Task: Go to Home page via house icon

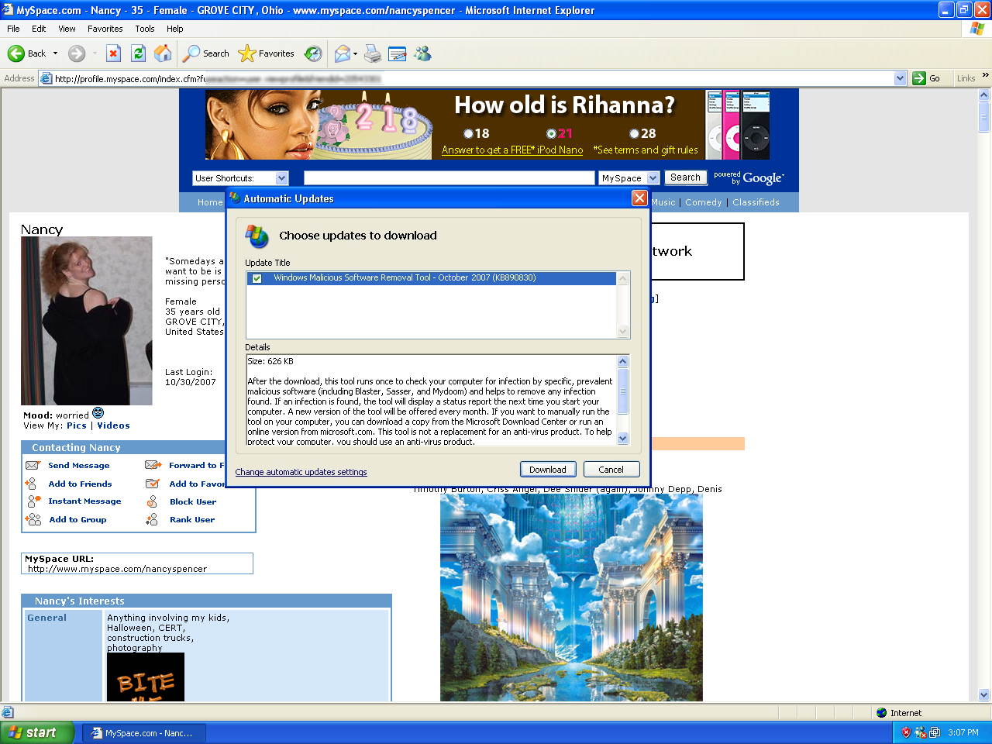Action: pyautogui.click(x=163, y=53)
